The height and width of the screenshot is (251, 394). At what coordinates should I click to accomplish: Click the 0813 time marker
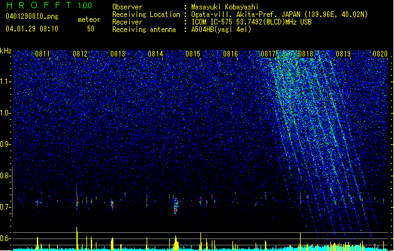click(118, 54)
